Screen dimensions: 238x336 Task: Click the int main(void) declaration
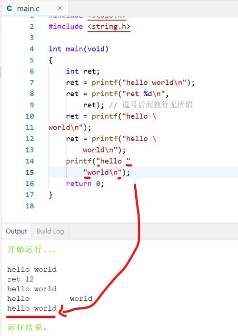pyautogui.click(x=79, y=49)
